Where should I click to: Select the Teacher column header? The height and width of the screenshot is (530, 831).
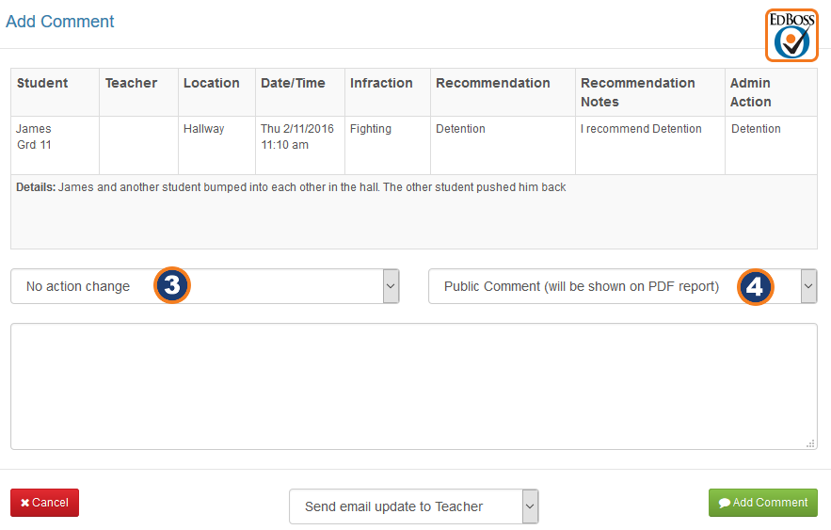tap(131, 83)
